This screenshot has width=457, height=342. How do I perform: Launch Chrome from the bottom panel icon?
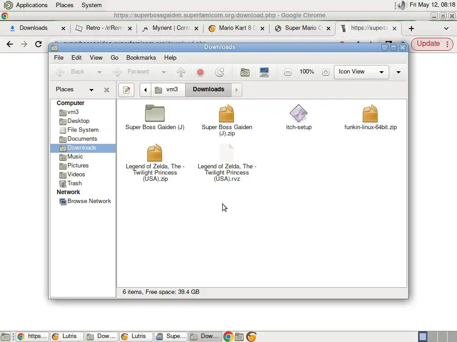pyautogui.click(x=228, y=337)
